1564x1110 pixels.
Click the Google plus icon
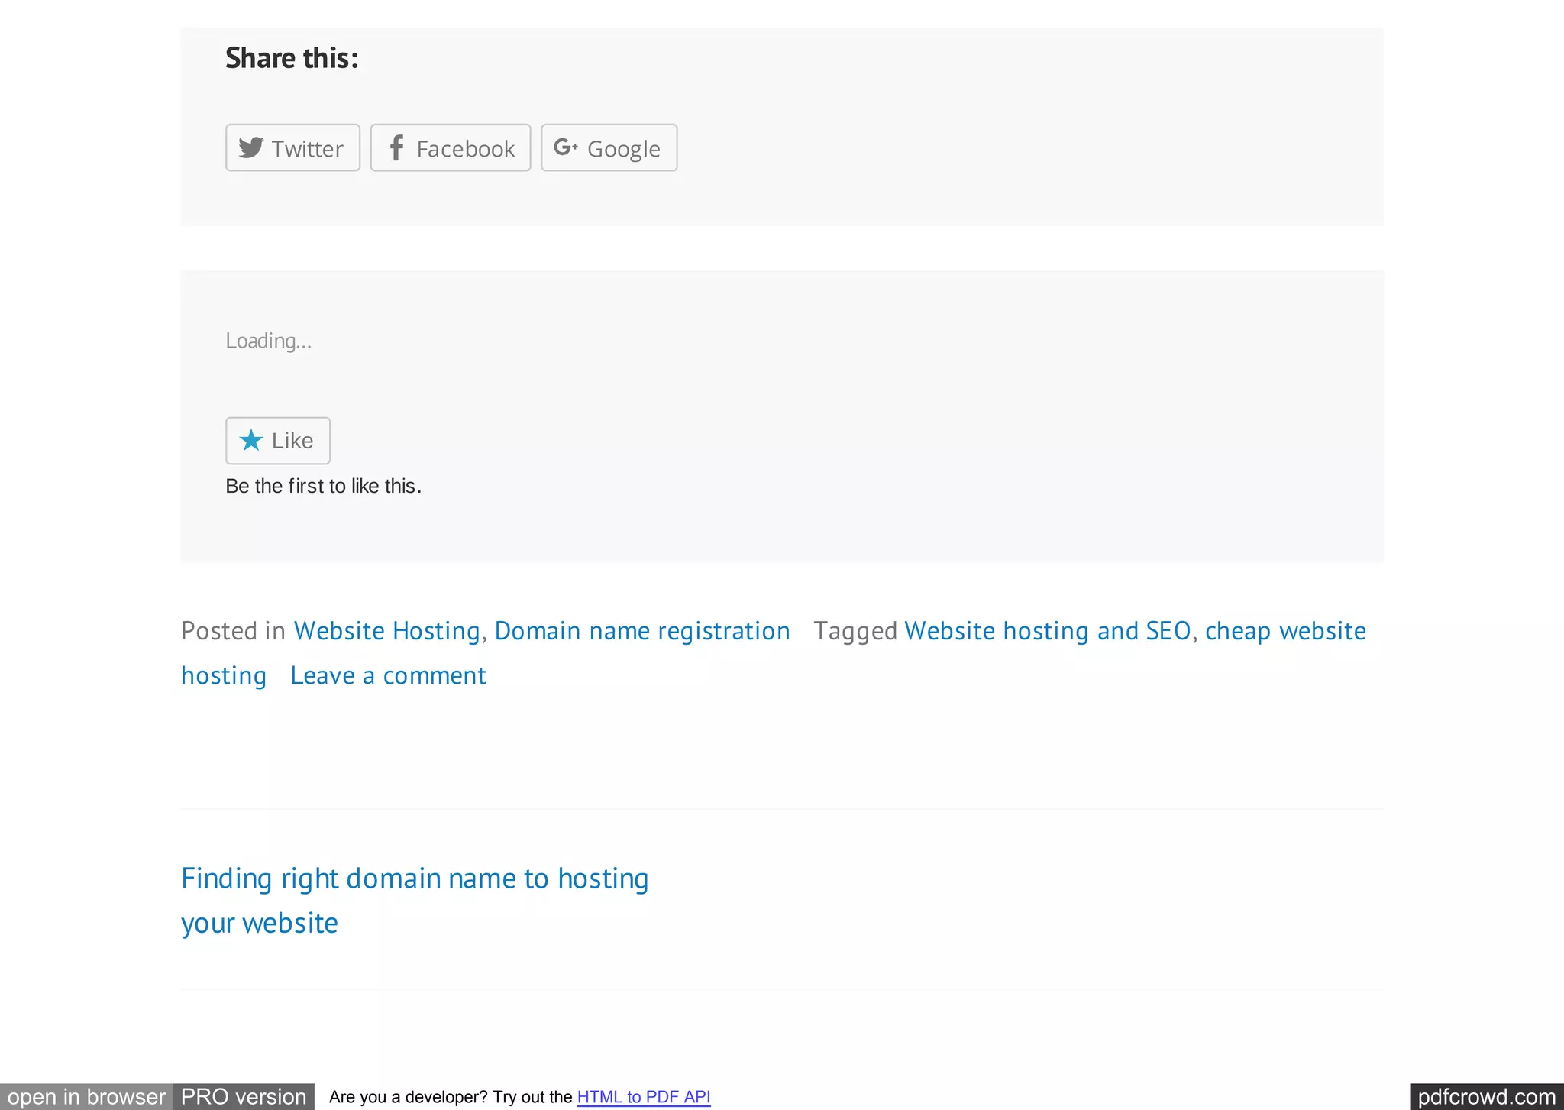pyautogui.click(x=566, y=147)
